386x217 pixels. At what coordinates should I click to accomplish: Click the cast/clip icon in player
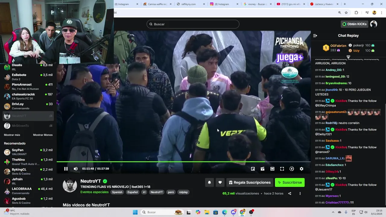(x=263, y=169)
